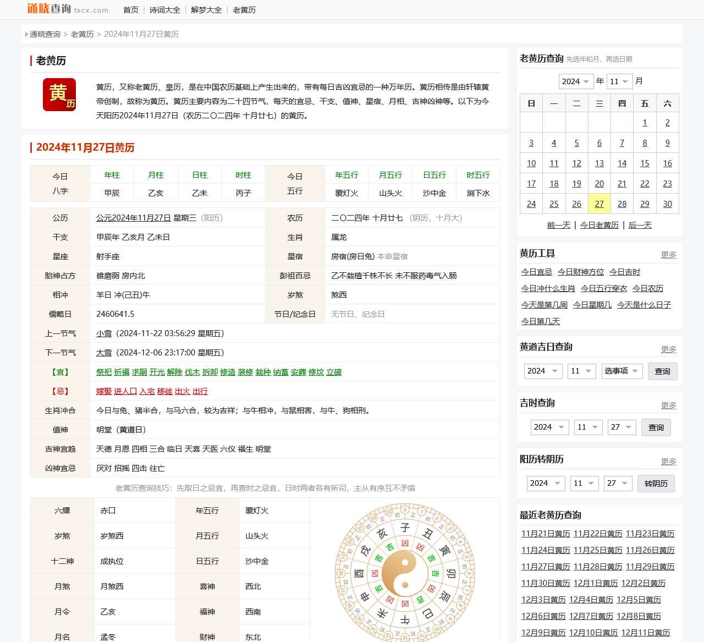Click the 通晓查询 breadcrumb link
Screen dimensions: 704x642
pyautogui.click(x=45, y=34)
